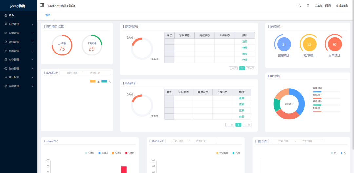Expand the 计划管理 submenu chevron
Viewport: 354px width, 173px height.
[33, 42]
